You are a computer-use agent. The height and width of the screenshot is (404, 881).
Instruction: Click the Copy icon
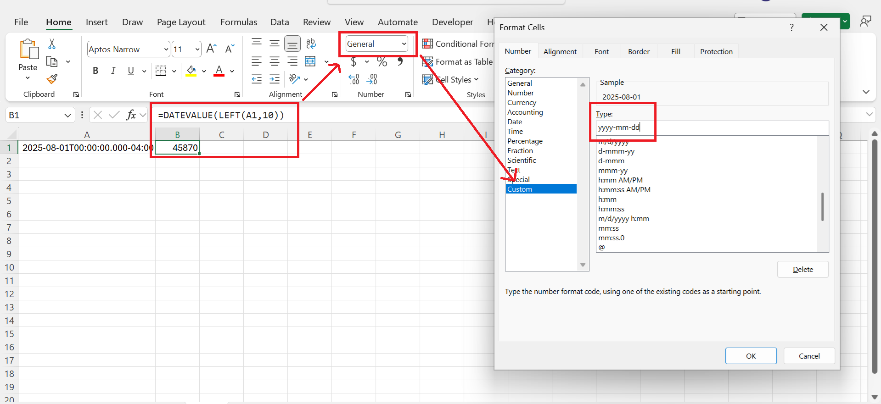tap(52, 61)
